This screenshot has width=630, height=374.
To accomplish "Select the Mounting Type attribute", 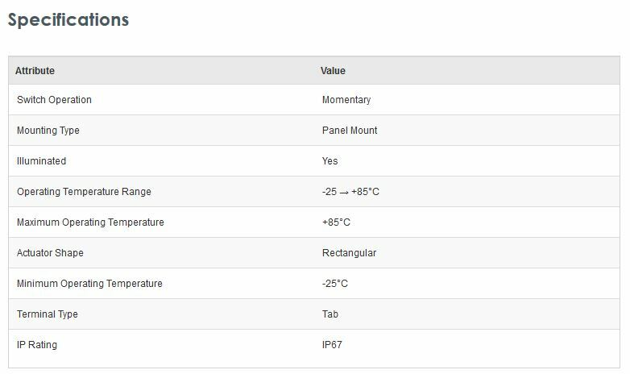I will tap(48, 131).
